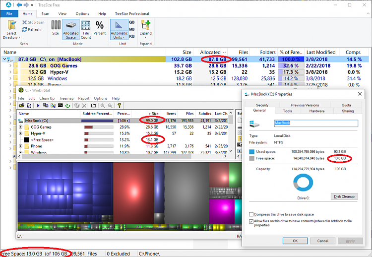Click the WinDirStat yellow Help question icon
Image resolution: width=372 pixels, height=257 pixels.
click(120, 106)
